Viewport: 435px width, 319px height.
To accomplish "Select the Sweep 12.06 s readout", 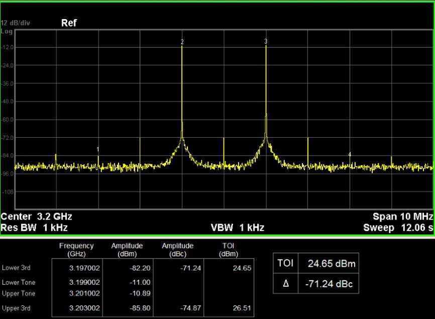I will (x=398, y=228).
